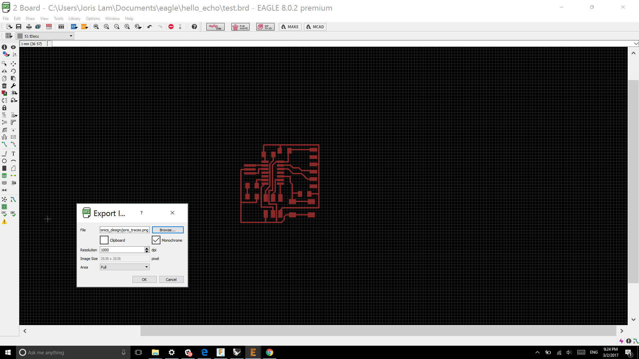
Task: Select the Text tool in sidebar
Action: point(13,154)
